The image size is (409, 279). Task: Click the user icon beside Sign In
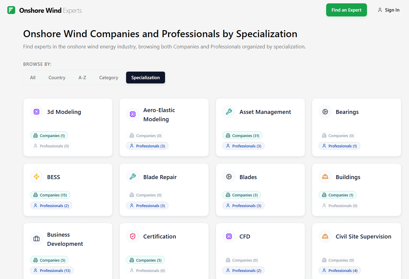tap(380, 10)
